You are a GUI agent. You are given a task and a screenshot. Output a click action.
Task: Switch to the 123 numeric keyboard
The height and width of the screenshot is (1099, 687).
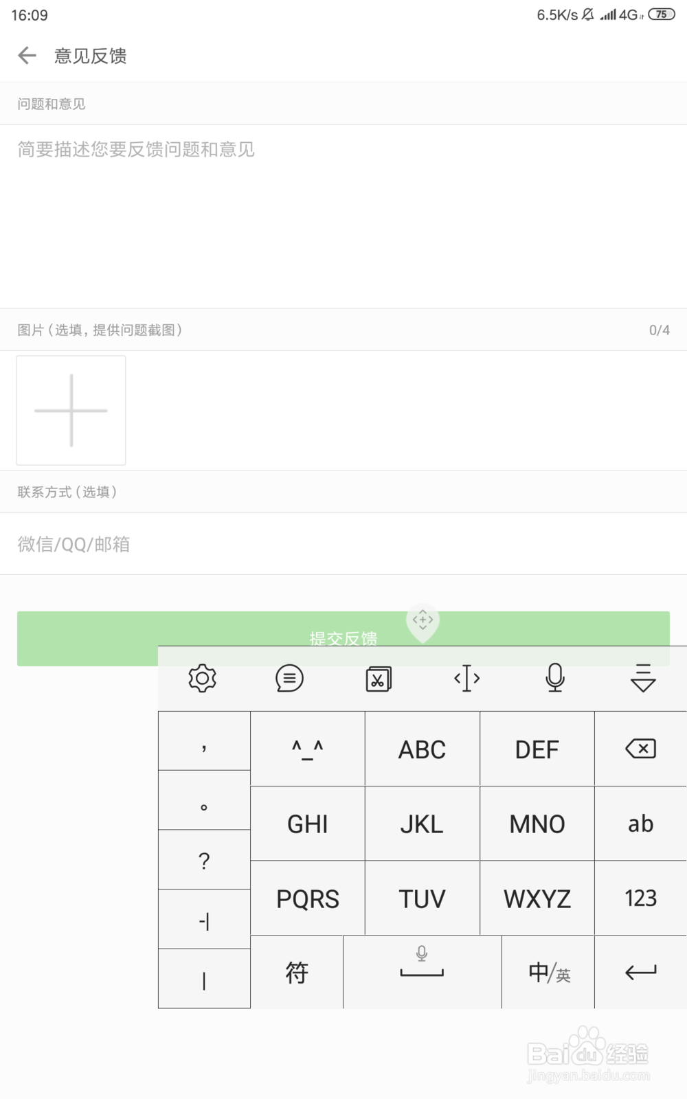pyautogui.click(x=641, y=898)
